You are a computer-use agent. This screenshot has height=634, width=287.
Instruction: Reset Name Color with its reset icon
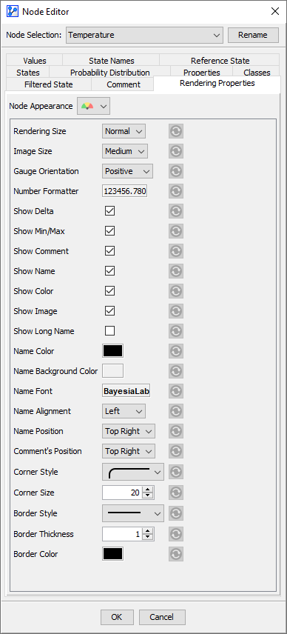[x=176, y=351]
